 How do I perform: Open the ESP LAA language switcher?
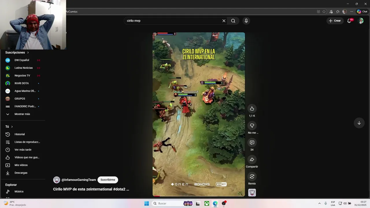pos(333,203)
